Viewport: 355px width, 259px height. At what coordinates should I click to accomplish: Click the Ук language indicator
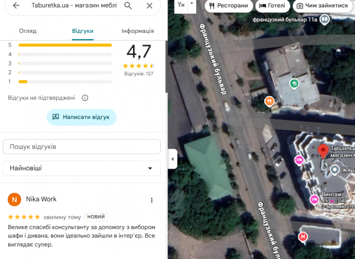(181, 4)
